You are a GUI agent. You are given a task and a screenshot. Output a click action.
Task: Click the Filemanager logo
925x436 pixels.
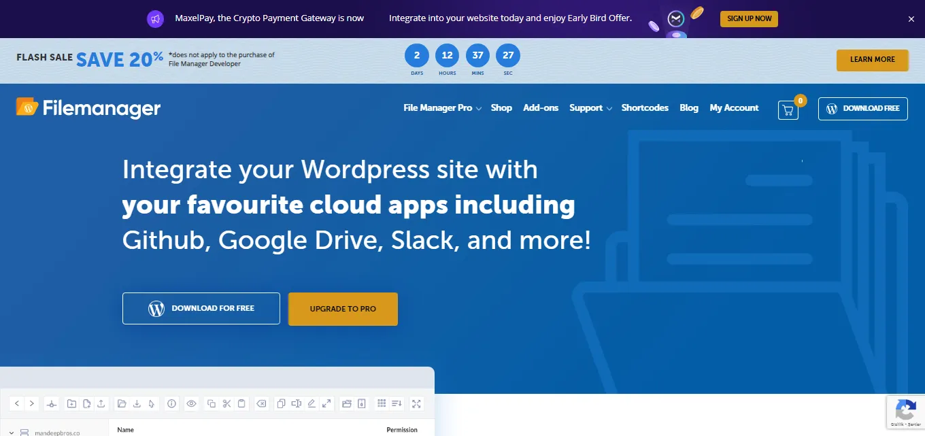pos(88,108)
